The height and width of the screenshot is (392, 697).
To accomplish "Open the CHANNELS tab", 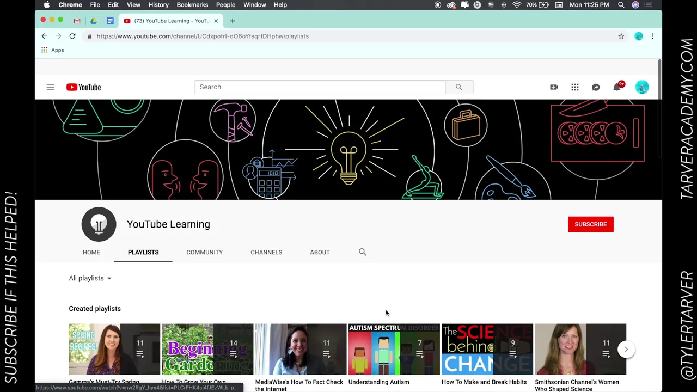I will [266, 252].
